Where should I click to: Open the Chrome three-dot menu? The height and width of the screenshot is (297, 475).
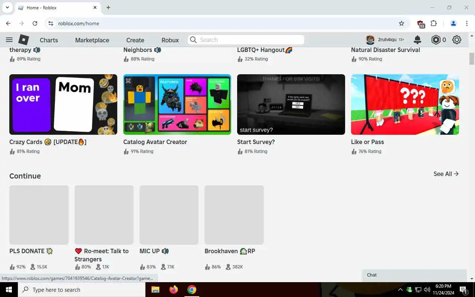(x=467, y=23)
